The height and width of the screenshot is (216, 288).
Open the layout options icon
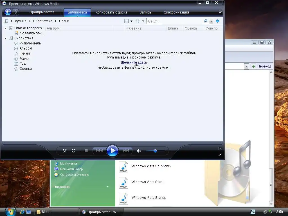coord(126,21)
